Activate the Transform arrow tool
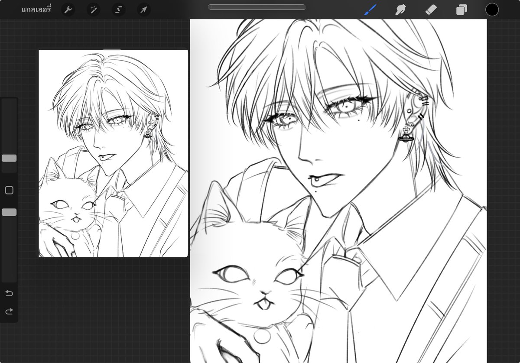Image resolution: width=520 pixels, height=363 pixels. [143, 10]
